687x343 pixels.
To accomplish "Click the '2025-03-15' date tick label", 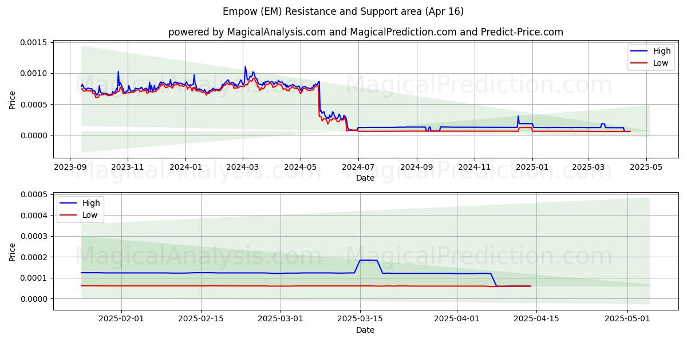I will [360, 318].
